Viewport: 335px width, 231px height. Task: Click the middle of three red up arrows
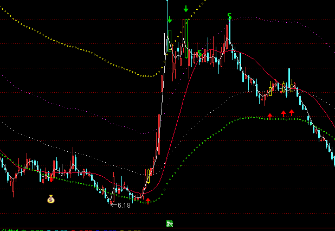[283, 113]
